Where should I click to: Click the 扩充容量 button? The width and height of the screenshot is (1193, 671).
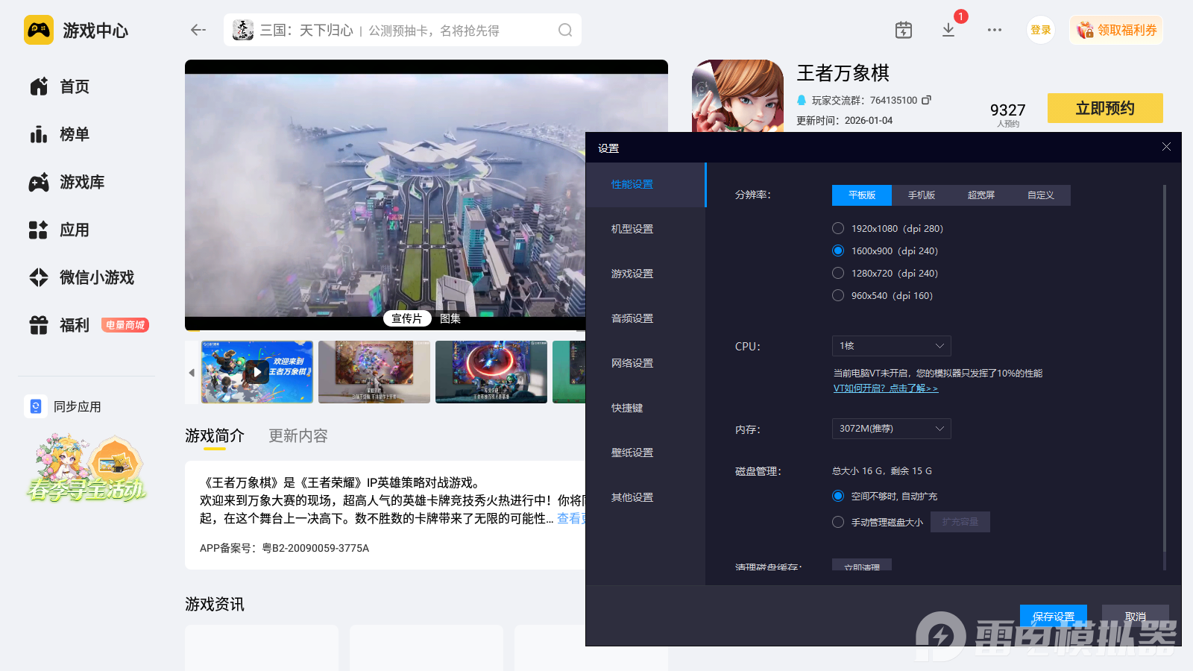coord(960,522)
